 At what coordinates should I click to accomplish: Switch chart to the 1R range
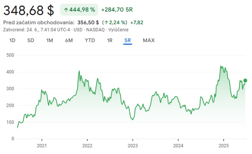point(110,40)
